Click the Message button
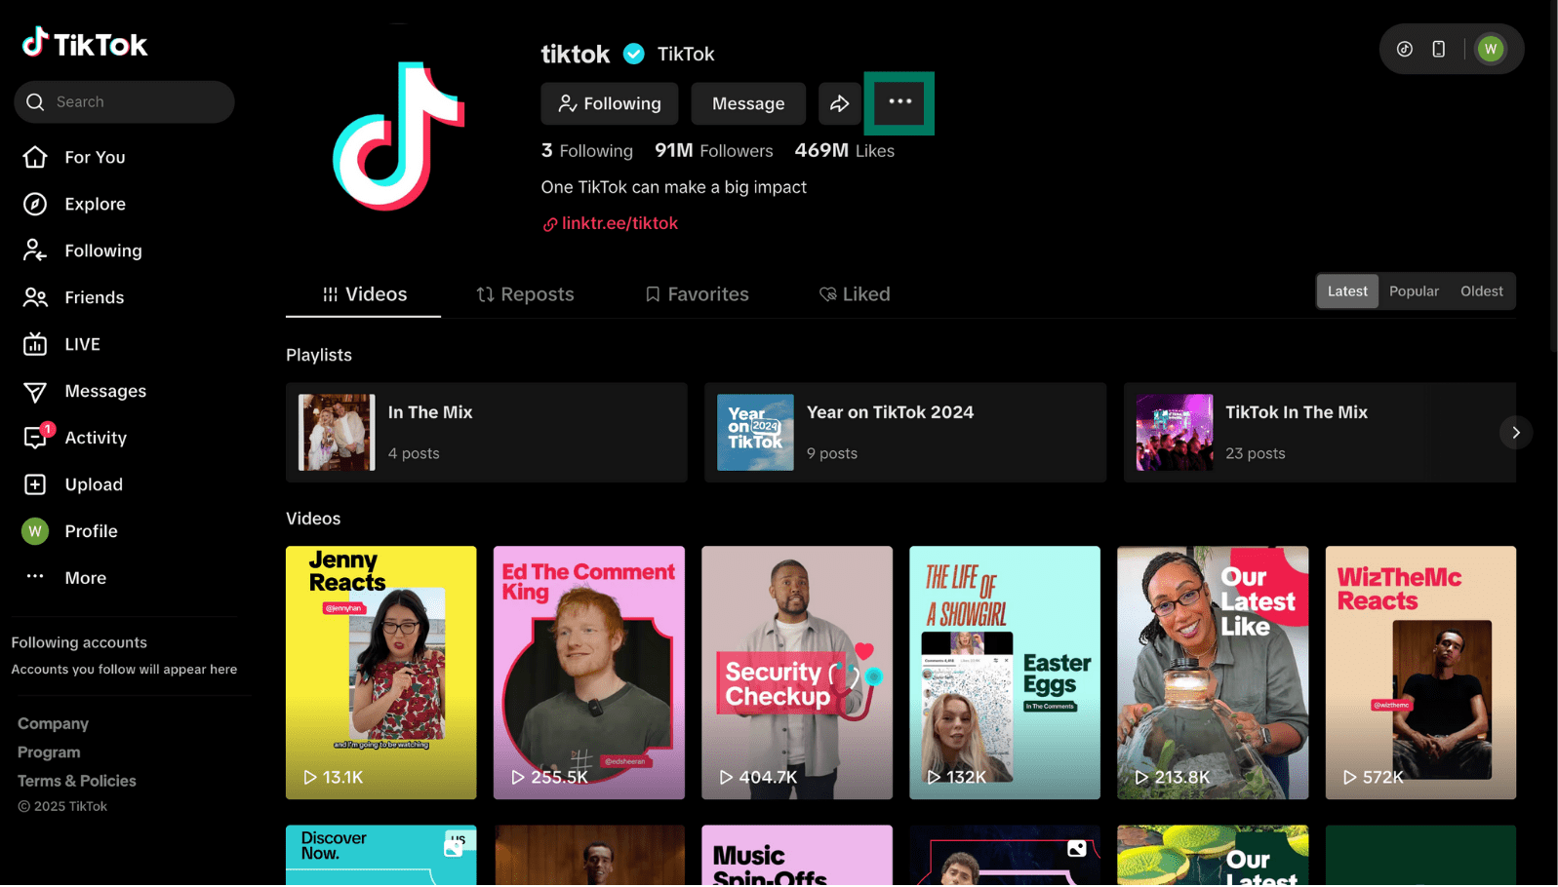Screen dimensions: 1558x887 point(748,103)
